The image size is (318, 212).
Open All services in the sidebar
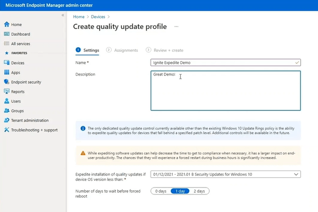tap(21, 44)
